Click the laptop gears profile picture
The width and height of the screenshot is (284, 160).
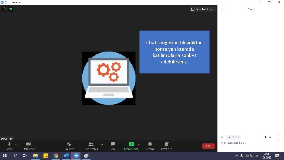coord(109,78)
